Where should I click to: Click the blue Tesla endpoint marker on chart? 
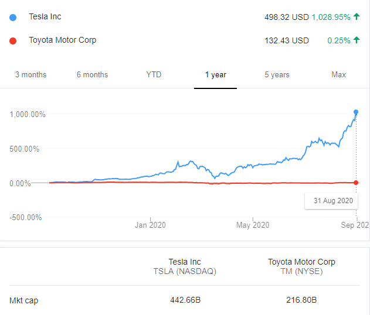point(356,112)
